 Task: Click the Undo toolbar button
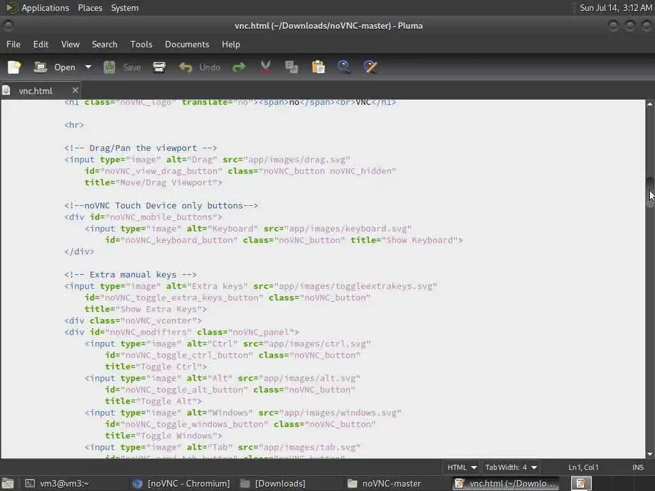point(200,67)
